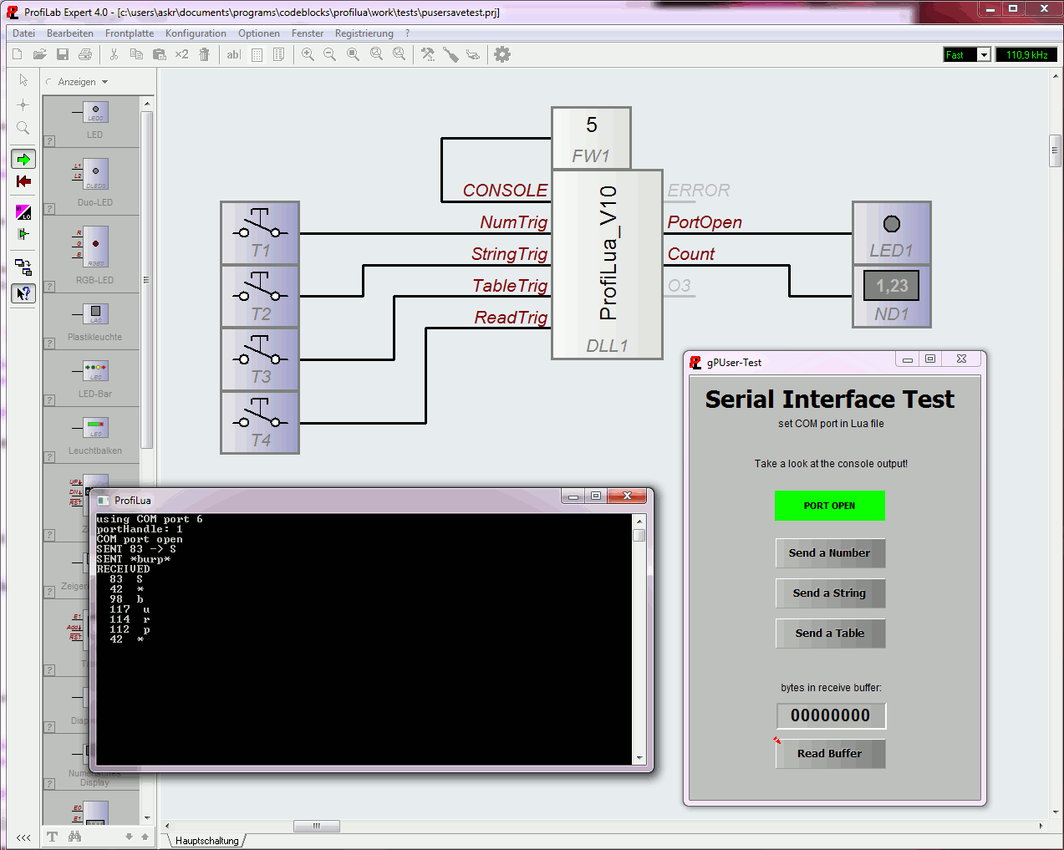Click the 110,9 kHz frequency display
1064x850 pixels.
pos(1026,55)
